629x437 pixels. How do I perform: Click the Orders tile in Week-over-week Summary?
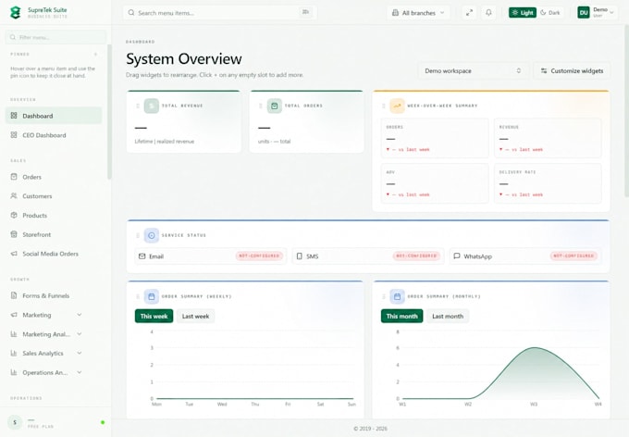coord(435,138)
